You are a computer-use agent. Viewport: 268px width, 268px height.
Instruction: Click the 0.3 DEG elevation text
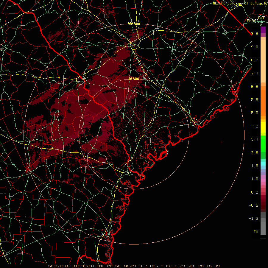(x=148, y=266)
